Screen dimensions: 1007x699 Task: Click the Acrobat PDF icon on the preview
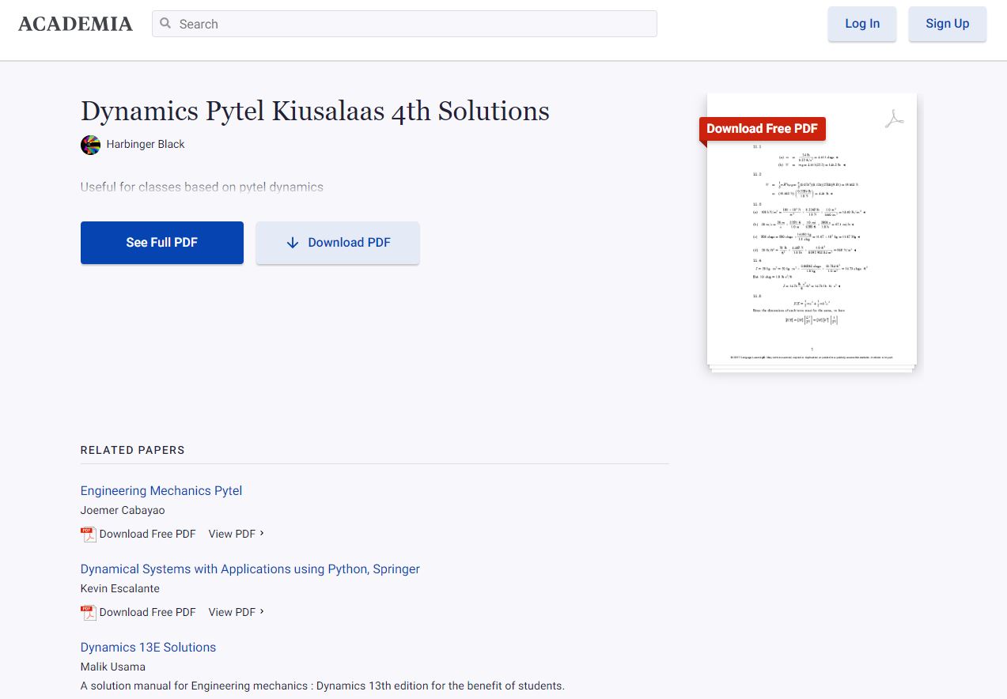point(894,119)
